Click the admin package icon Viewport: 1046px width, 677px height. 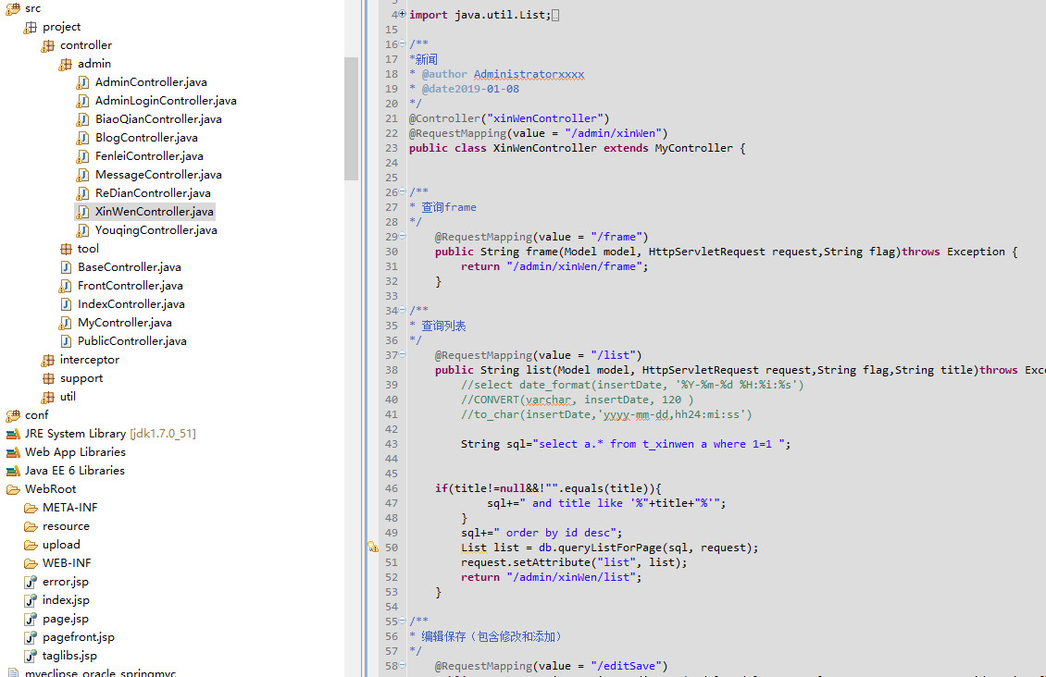(x=66, y=64)
